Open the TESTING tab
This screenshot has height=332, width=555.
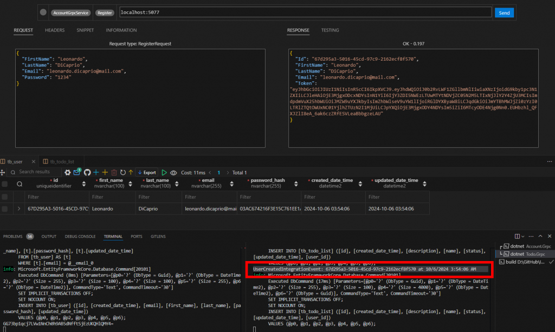(x=330, y=30)
